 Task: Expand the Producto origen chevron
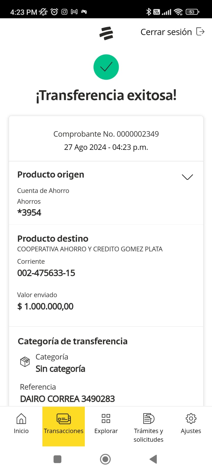coord(187,177)
